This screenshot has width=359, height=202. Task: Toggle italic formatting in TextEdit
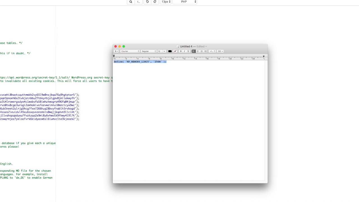(184, 51)
